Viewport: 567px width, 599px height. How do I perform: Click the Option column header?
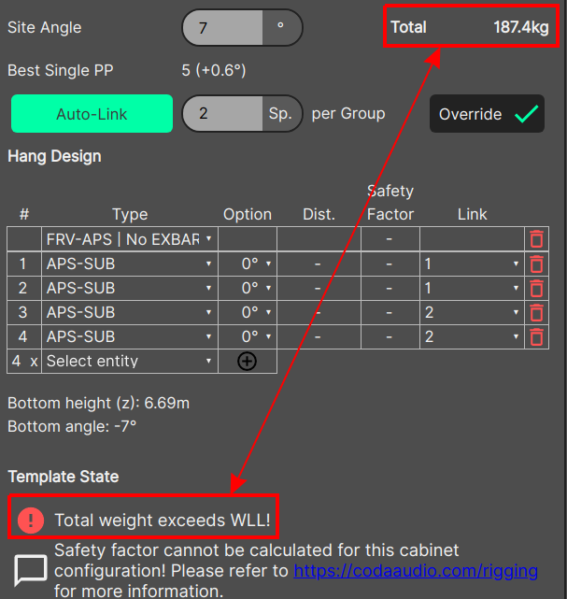248,214
